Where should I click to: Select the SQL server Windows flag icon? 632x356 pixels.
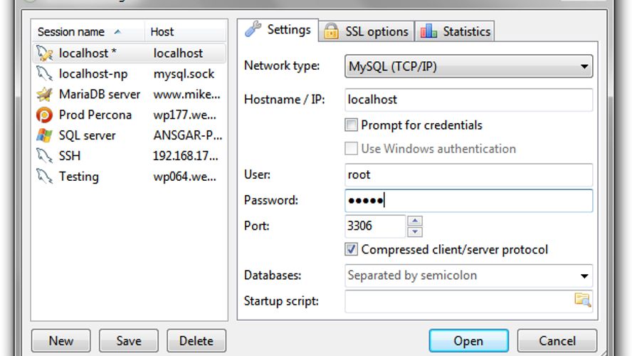(44, 135)
